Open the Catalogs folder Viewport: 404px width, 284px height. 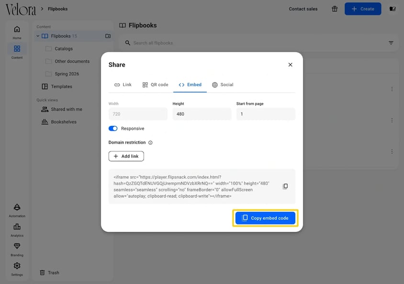tap(64, 48)
